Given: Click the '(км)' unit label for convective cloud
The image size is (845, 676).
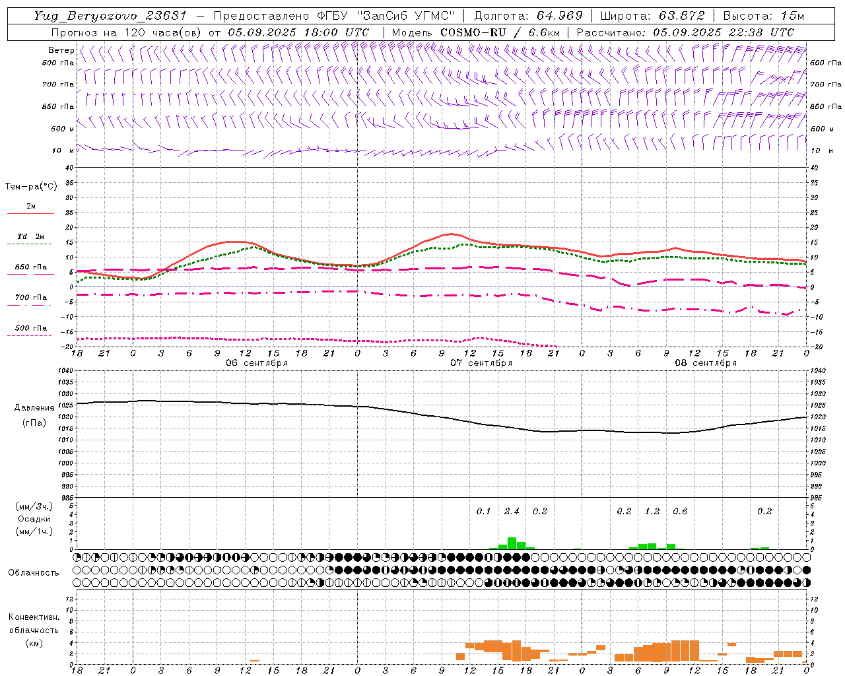Looking at the screenshot, I should 34,643.
